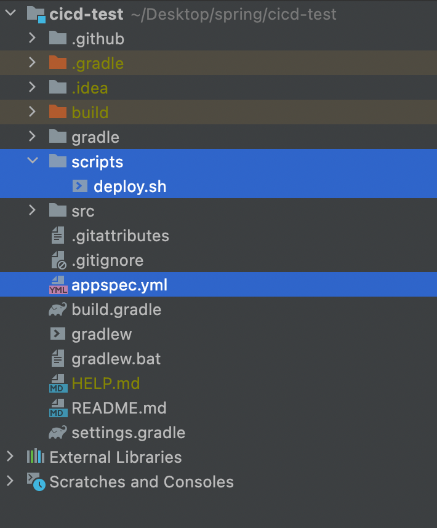The height and width of the screenshot is (528, 437).
Task: Click the settings.gradle elephant icon
Action: 58,432
